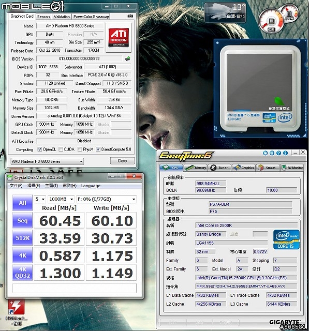
Task: Open EasyTune6 info icon
Action: (x=285, y=153)
